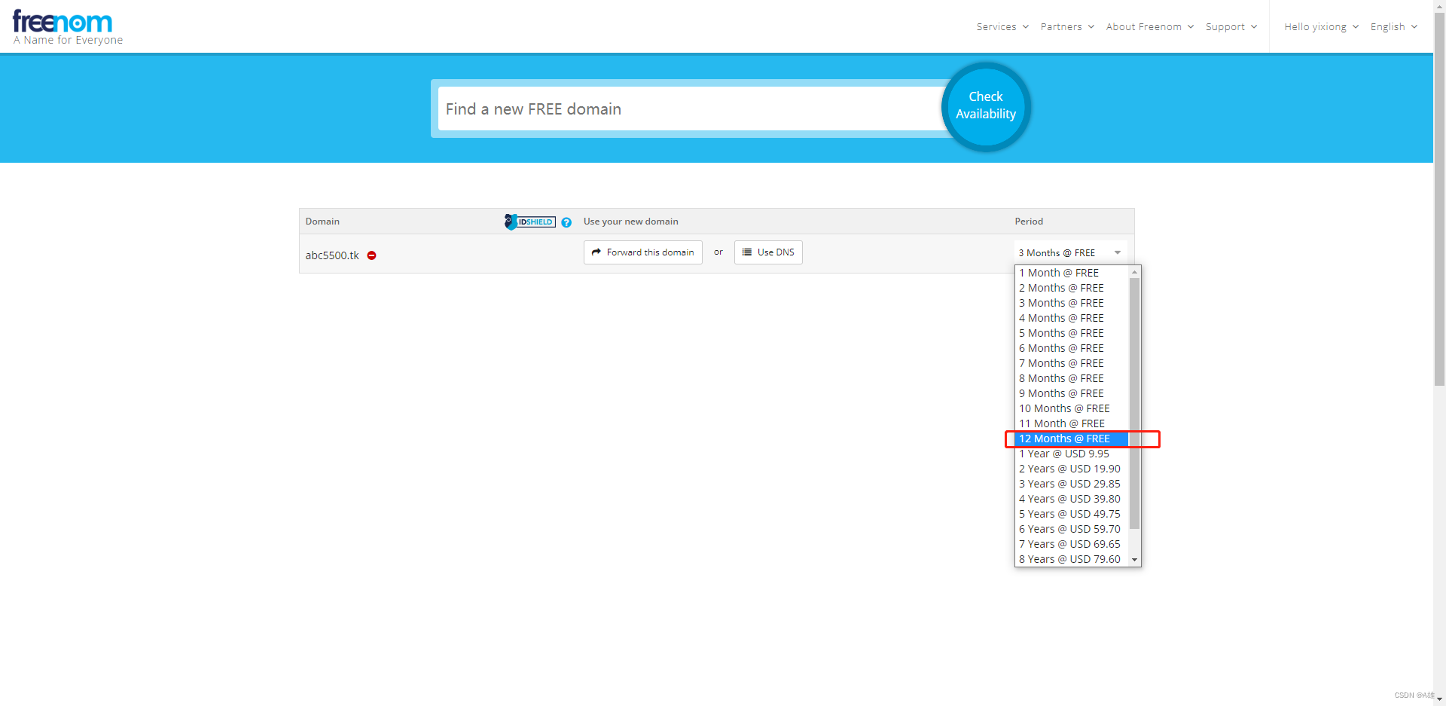
Task: Select 9 Months @ FREE option
Action: point(1072,393)
